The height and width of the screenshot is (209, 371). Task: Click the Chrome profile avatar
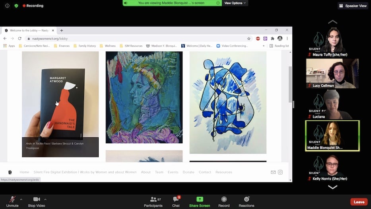(x=280, y=38)
